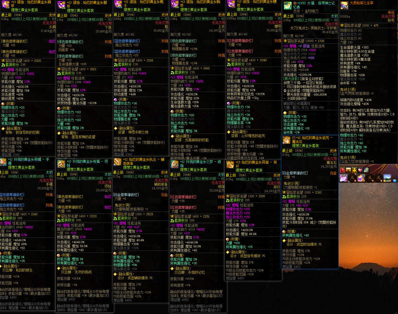Click the weapon price 38,430金币
398x314 pixels.
(330, 32)
